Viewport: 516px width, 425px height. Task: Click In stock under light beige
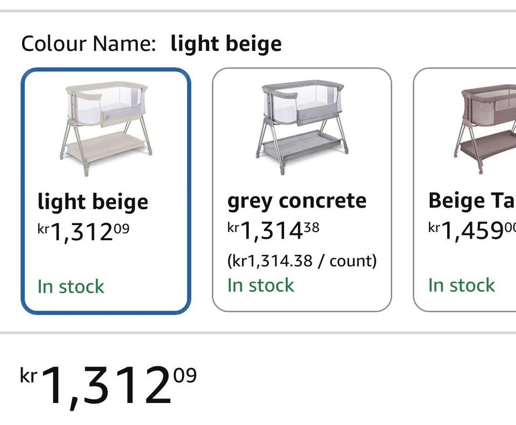(x=71, y=286)
